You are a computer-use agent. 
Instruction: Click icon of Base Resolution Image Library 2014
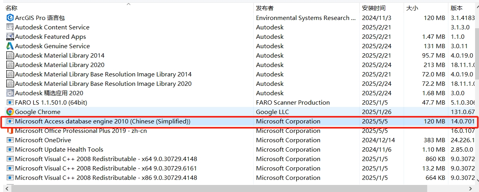point(10,74)
